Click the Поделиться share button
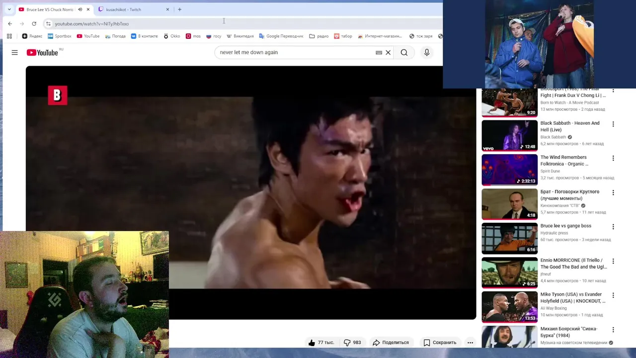The image size is (636, 358). tap(391, 343)
